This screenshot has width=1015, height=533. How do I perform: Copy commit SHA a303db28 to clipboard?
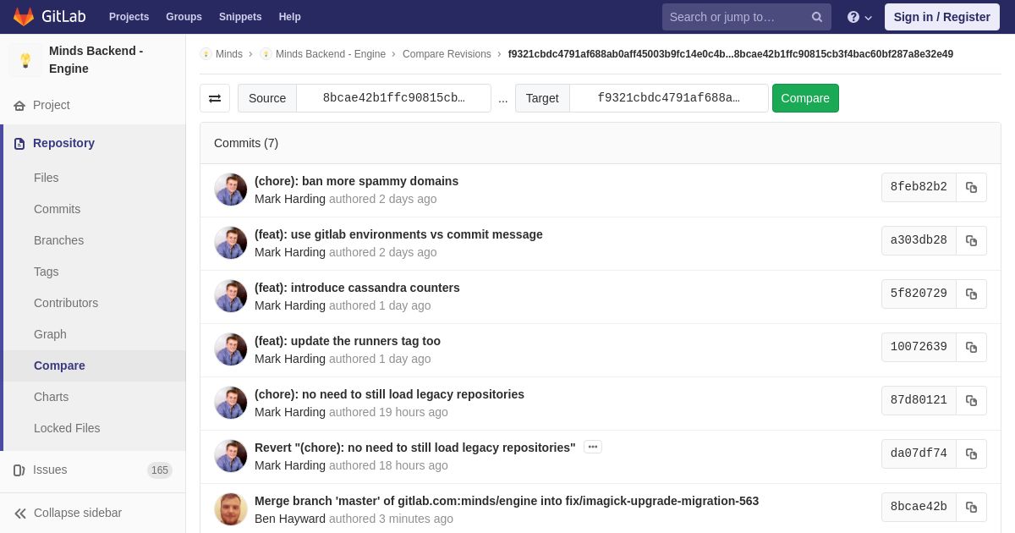click(x=971, y=240)
